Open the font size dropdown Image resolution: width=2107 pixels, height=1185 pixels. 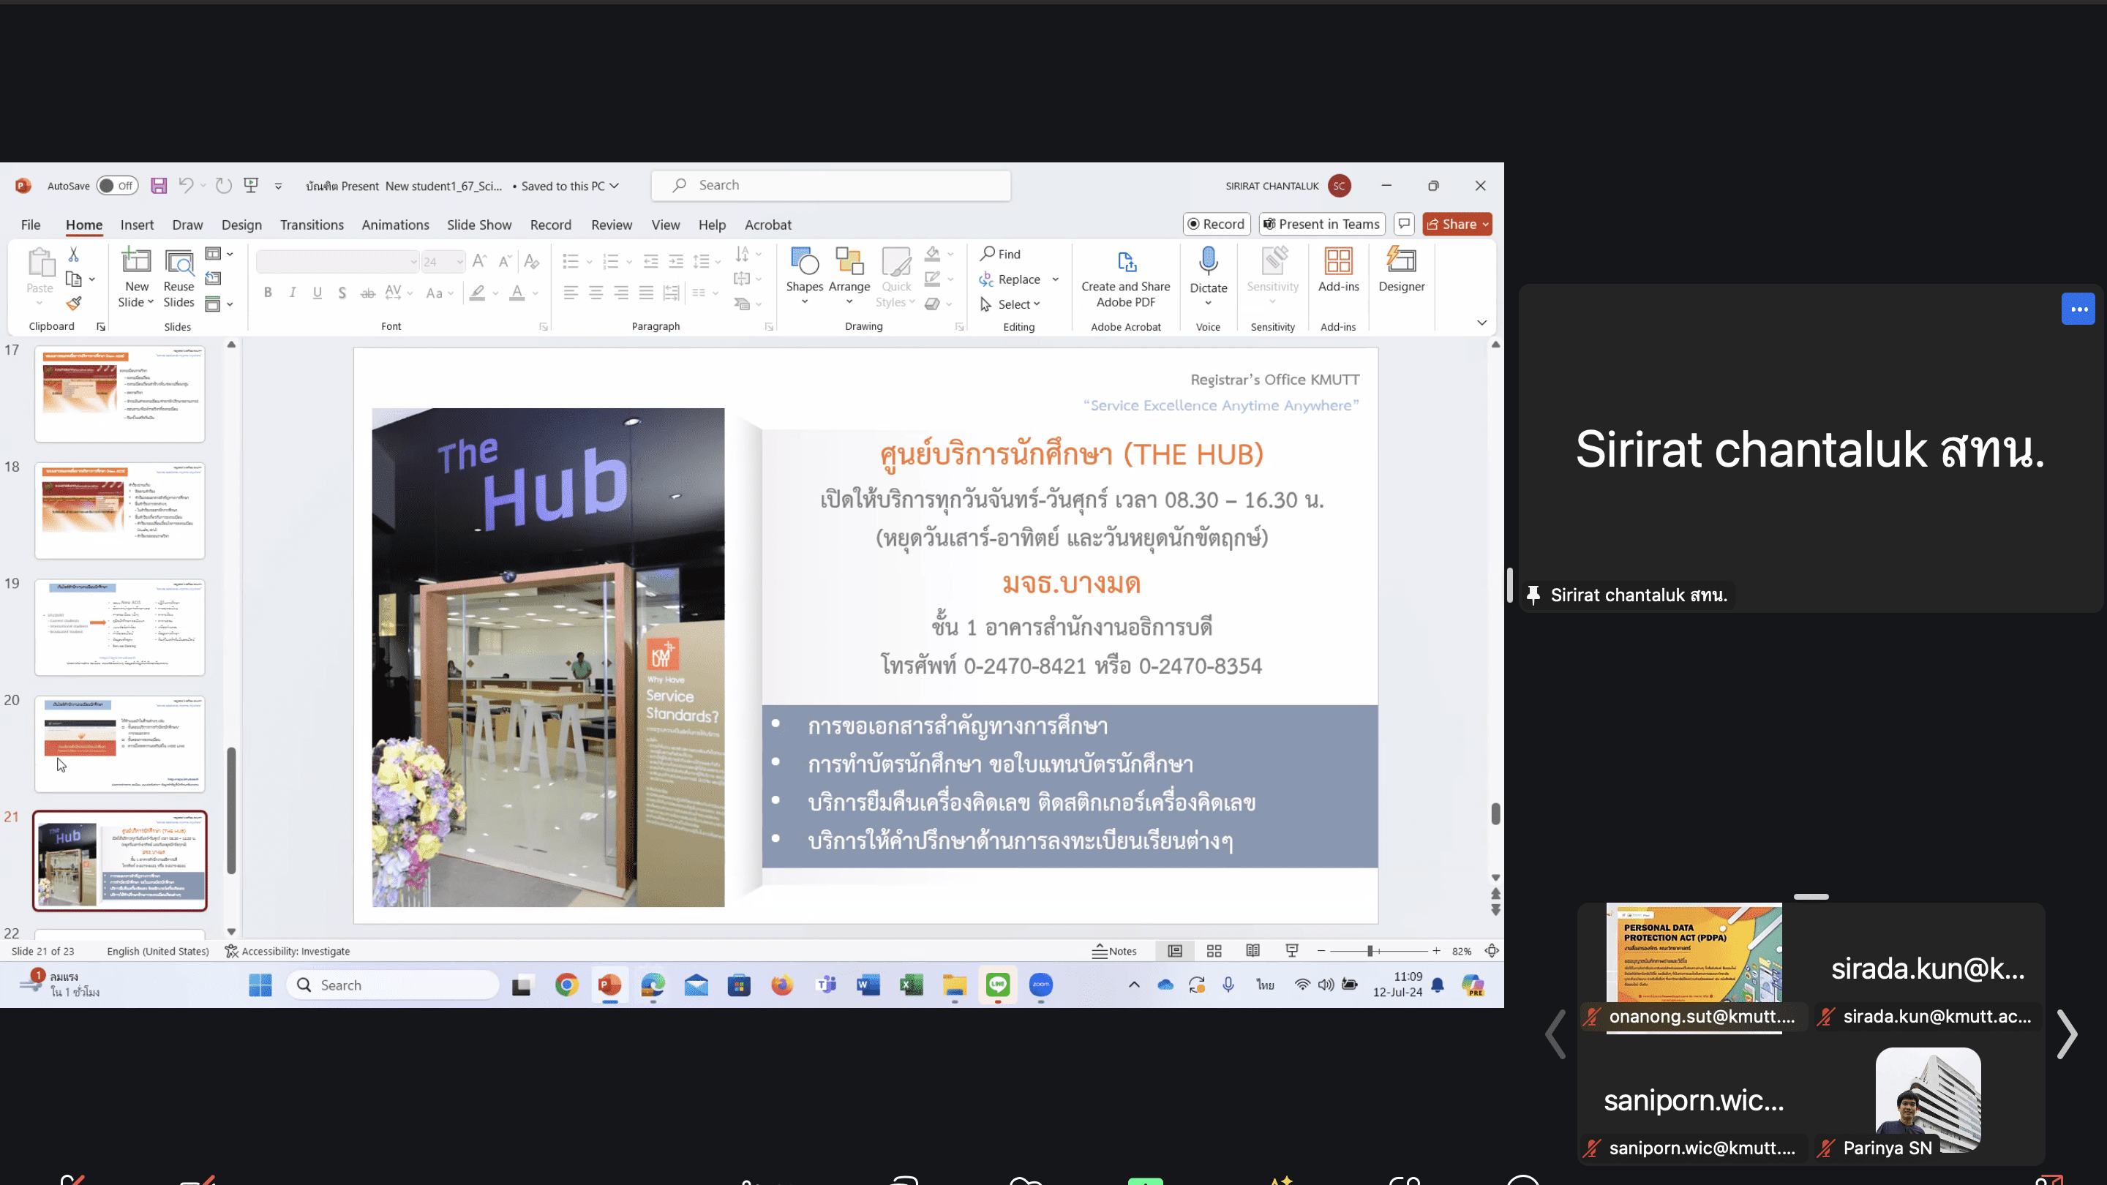[459, 262]
